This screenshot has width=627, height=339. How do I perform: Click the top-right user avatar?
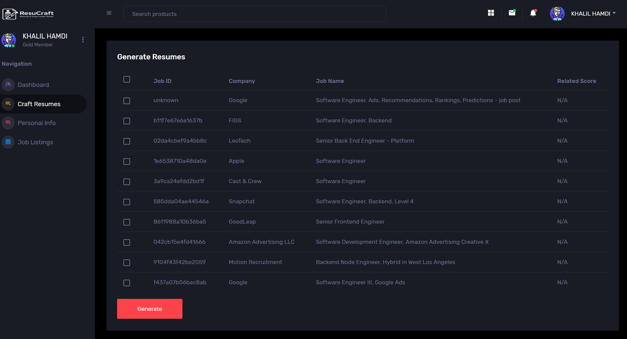[x=557, y=14]
